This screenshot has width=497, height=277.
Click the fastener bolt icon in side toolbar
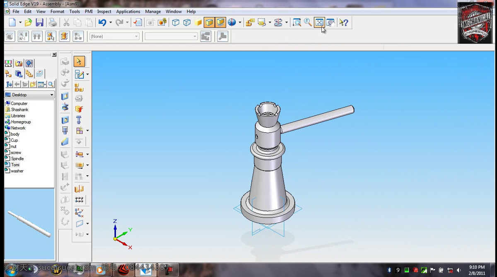tap(79, 120)
